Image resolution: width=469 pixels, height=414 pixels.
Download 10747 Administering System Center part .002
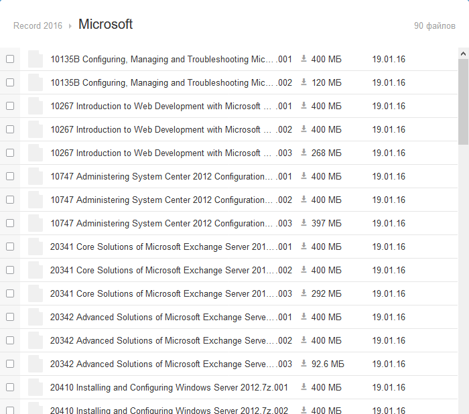pyautogui.click(x=304, y=200)
